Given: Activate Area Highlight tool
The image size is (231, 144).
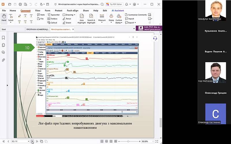Looking at the screenshot, I should pyautogui.click(x=82, y=18).
